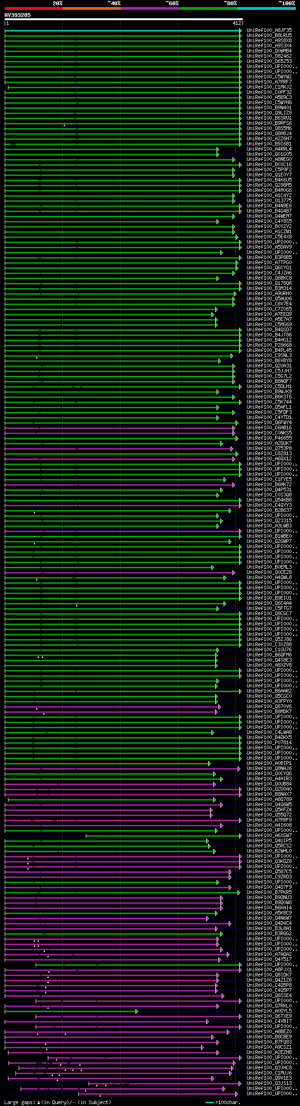The image size is (300, 1106).
Task: Select label UniRef100_A8PJX1
Action: click(x=269, y=970)
